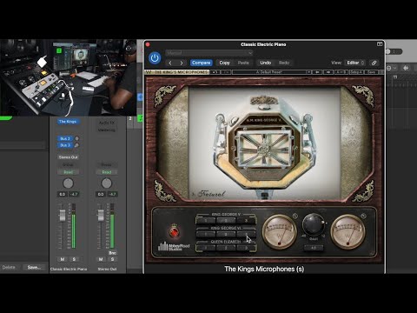Solo the Classic Electric Piano channel
417x313 pixels.
coord(74,259)
